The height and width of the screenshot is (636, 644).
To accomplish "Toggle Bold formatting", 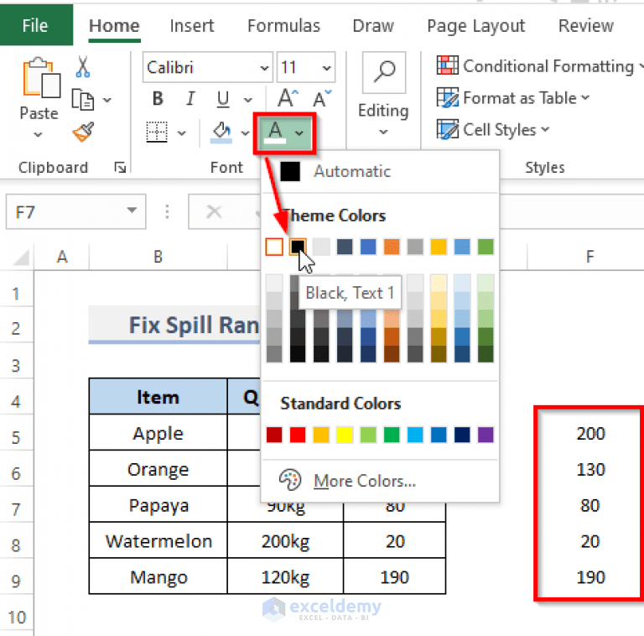I will tap(158, 99).
